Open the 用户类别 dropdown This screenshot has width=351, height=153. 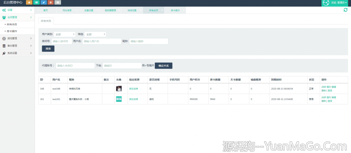pyautogui.click(x=65, y=34)
